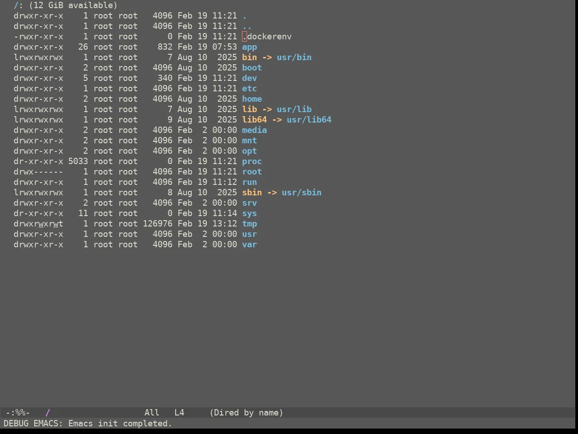Click the 'Dired by name' mode indicator
578x434 pixels.
click(x=247, y=413)
